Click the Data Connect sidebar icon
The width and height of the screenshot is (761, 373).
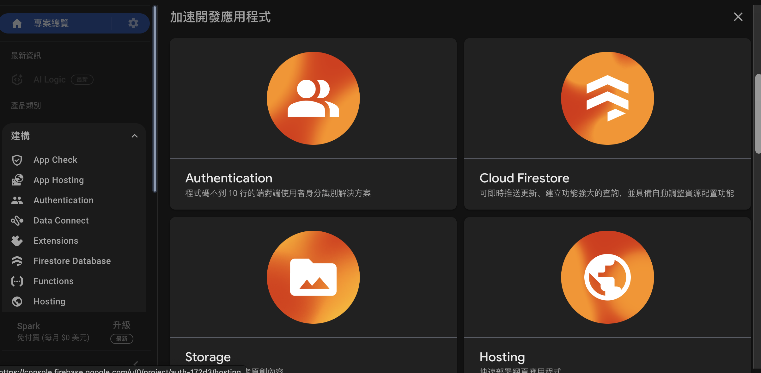[x=17, y=221]
